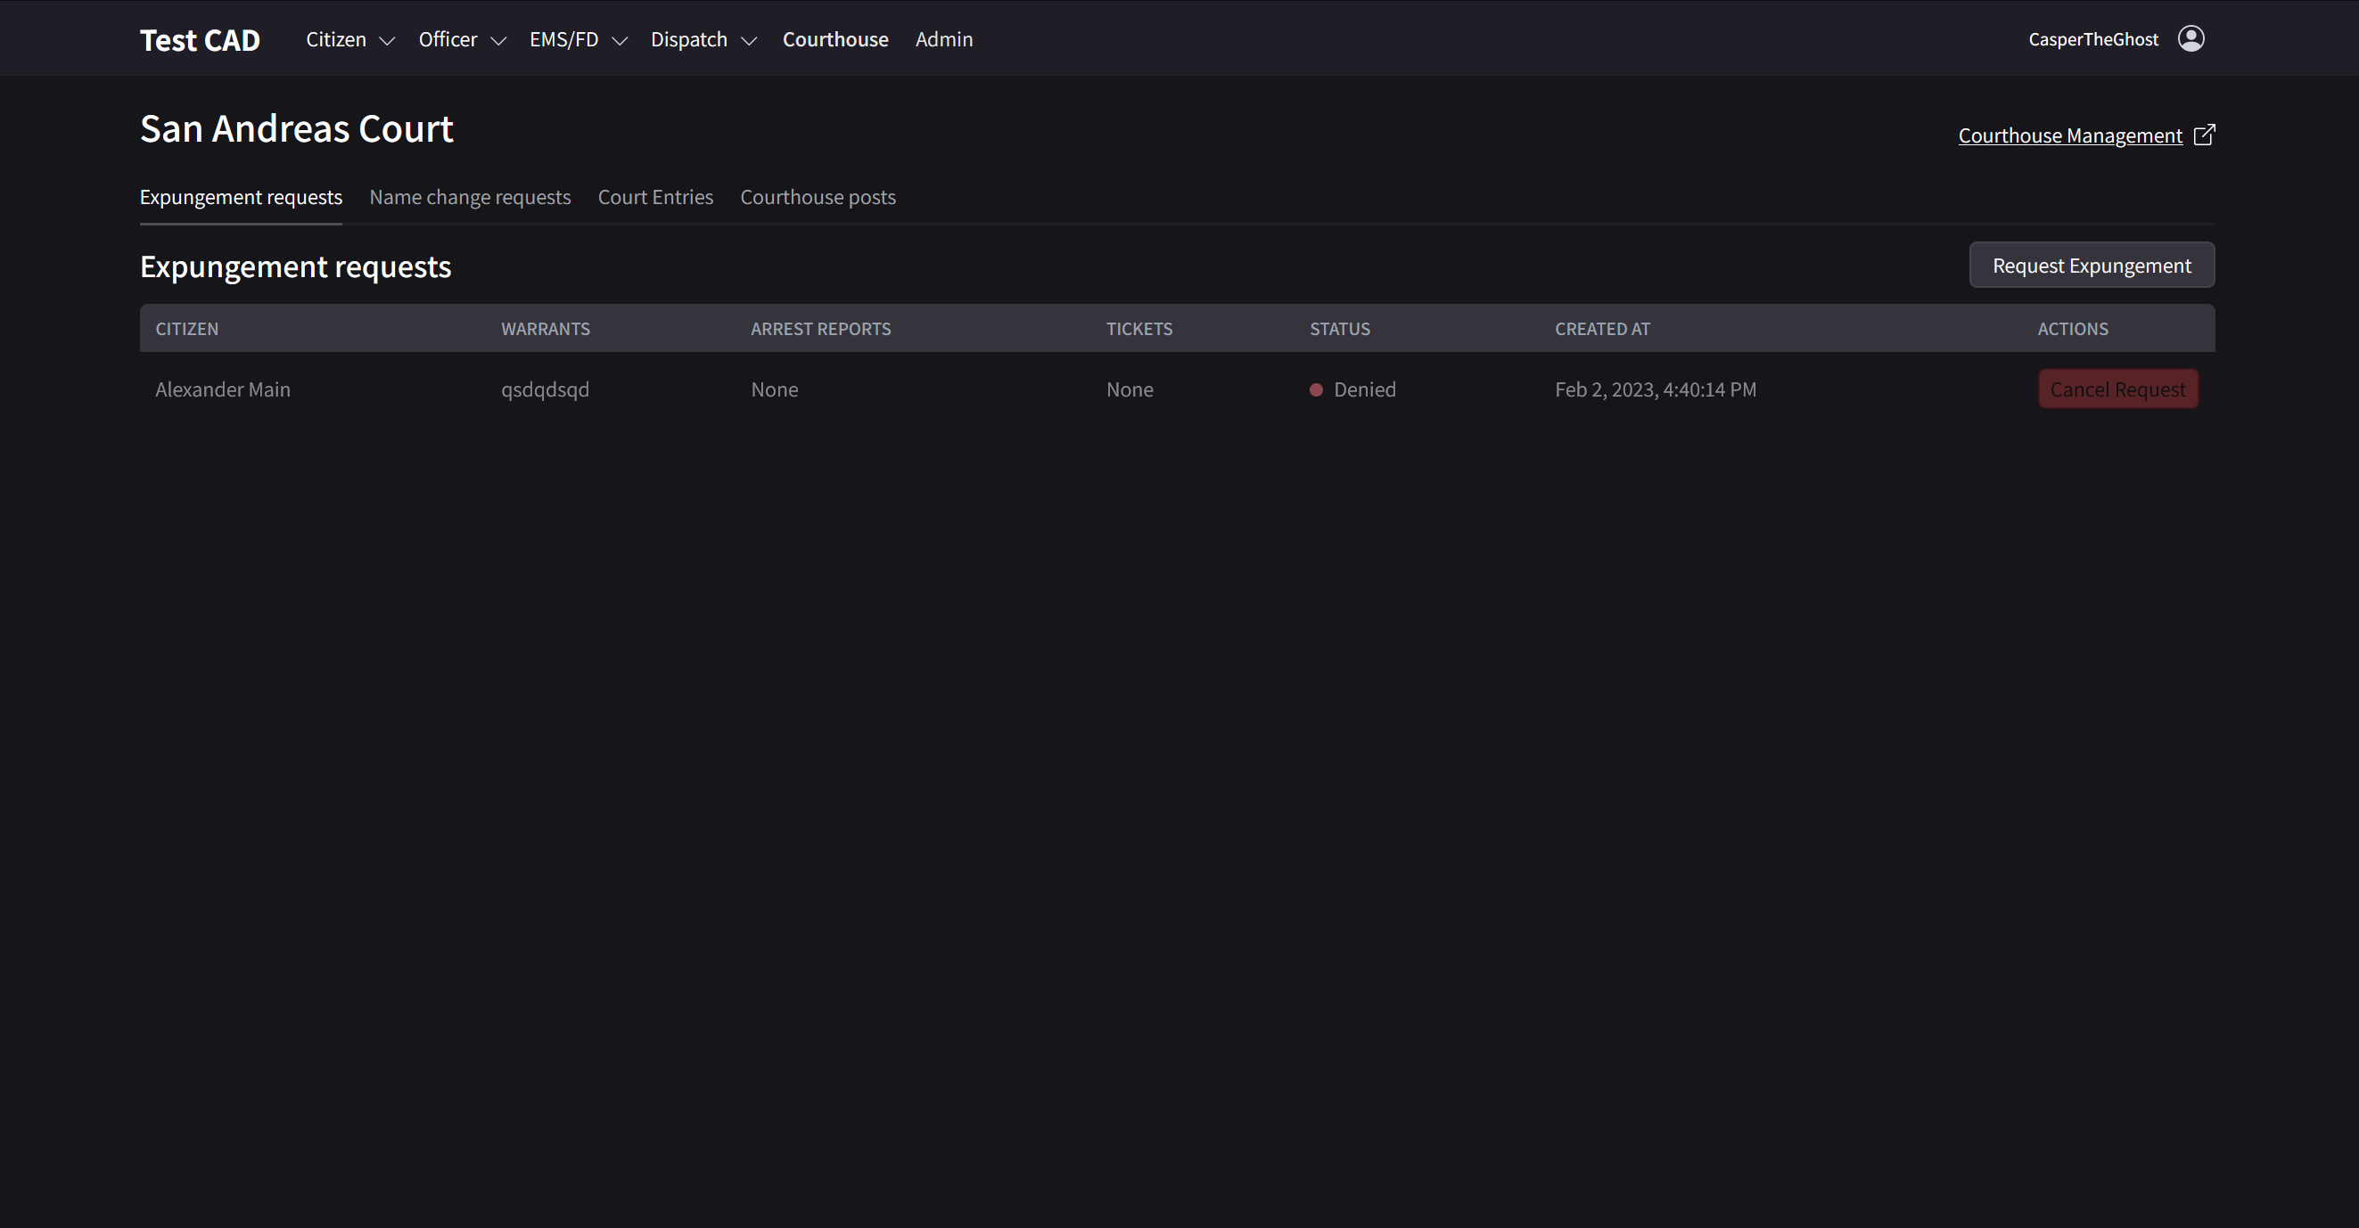This screenshot has height=1228, width=2359.
Task: Click the Cancel Request button
Action: (2117, 389)
